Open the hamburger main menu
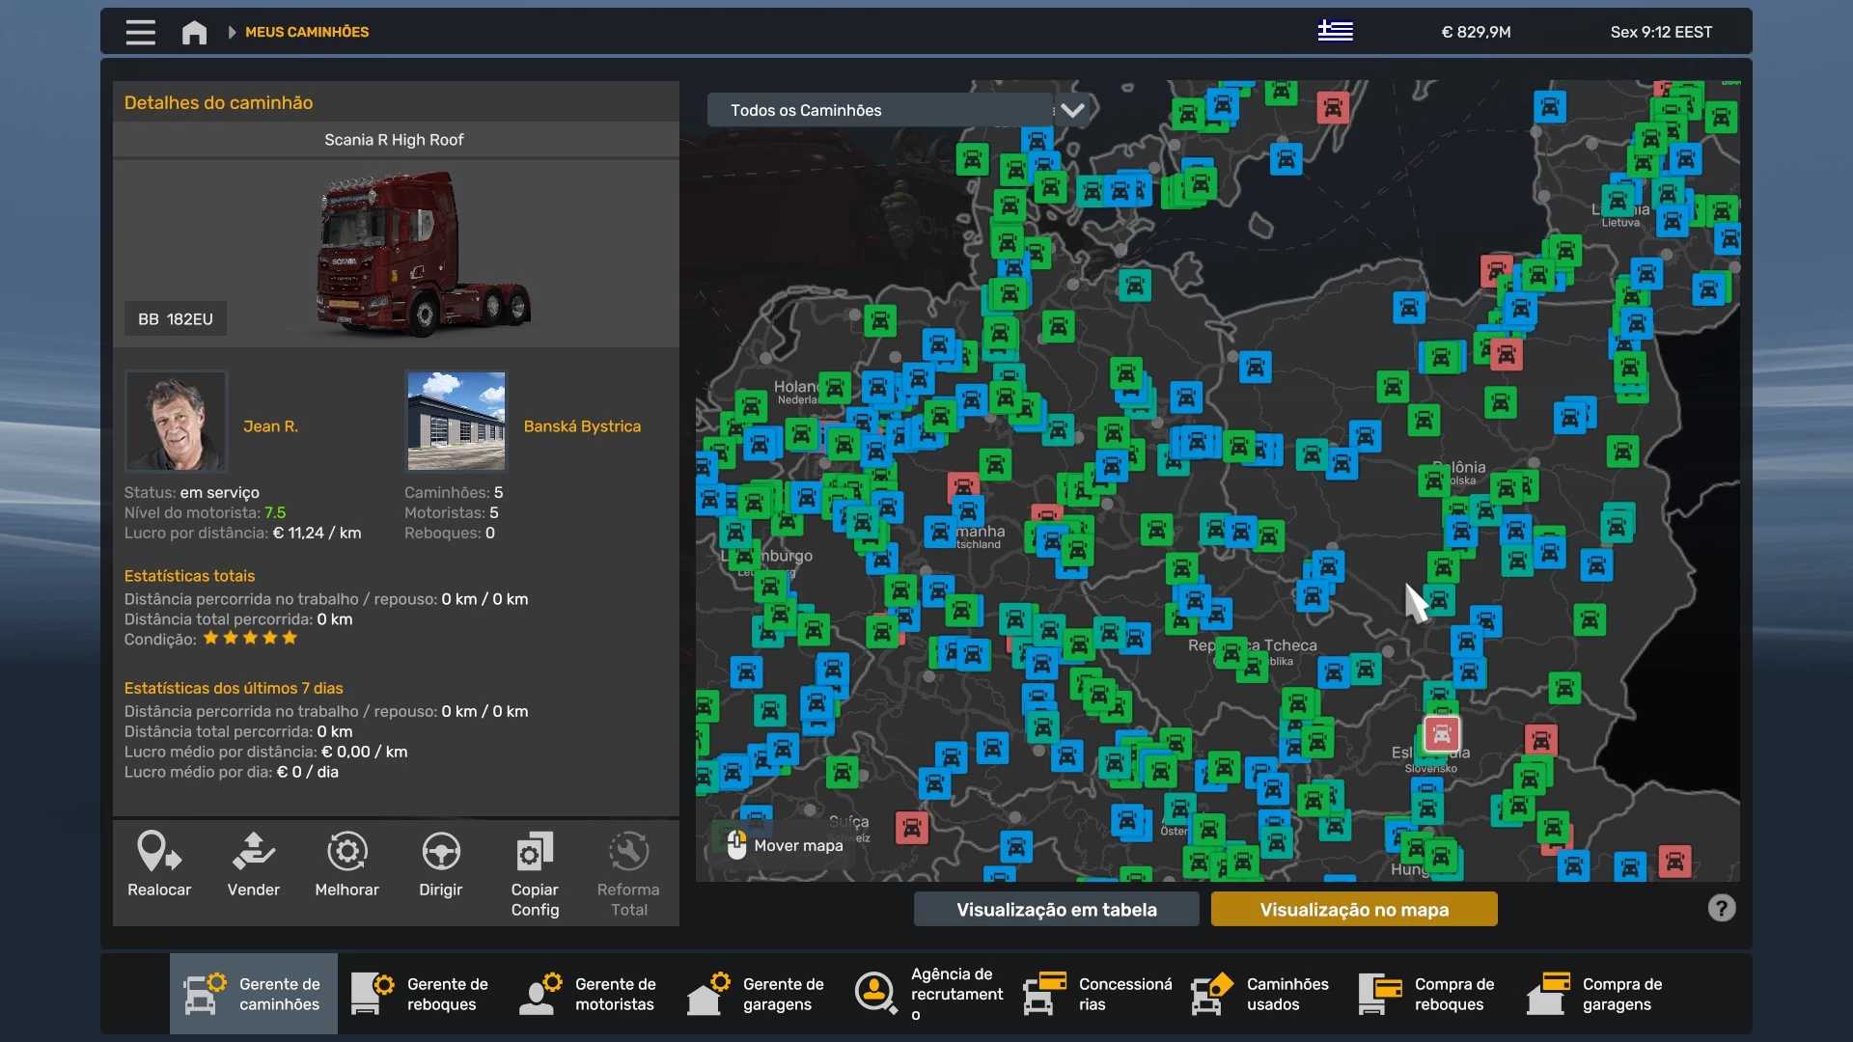This screenshot has height=1042, width=1853. 140,32
